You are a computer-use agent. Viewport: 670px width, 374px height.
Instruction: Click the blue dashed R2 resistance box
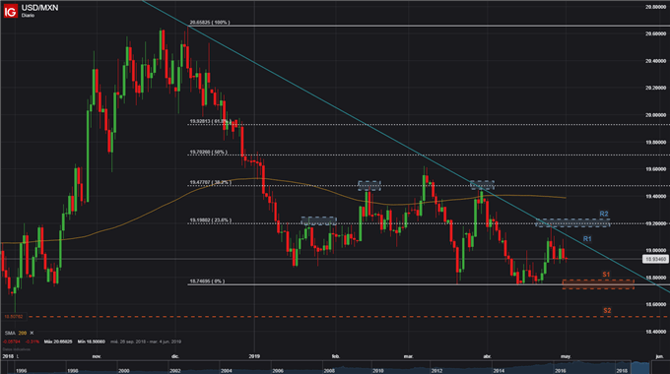(x=572, y=222)
